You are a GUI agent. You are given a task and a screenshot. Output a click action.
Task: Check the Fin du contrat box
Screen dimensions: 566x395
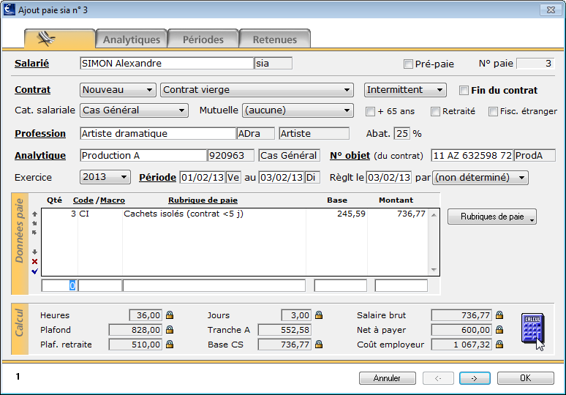pos(464,90)
